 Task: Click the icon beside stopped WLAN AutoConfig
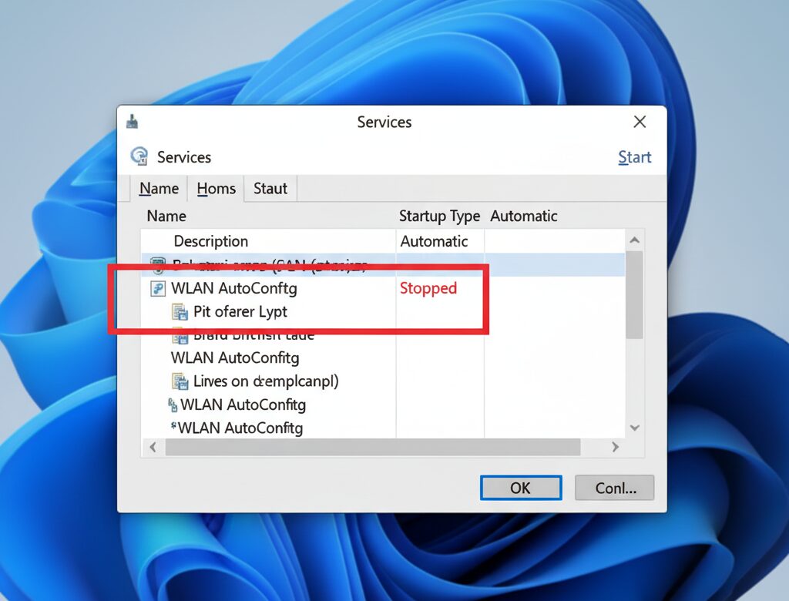point(158,289)
